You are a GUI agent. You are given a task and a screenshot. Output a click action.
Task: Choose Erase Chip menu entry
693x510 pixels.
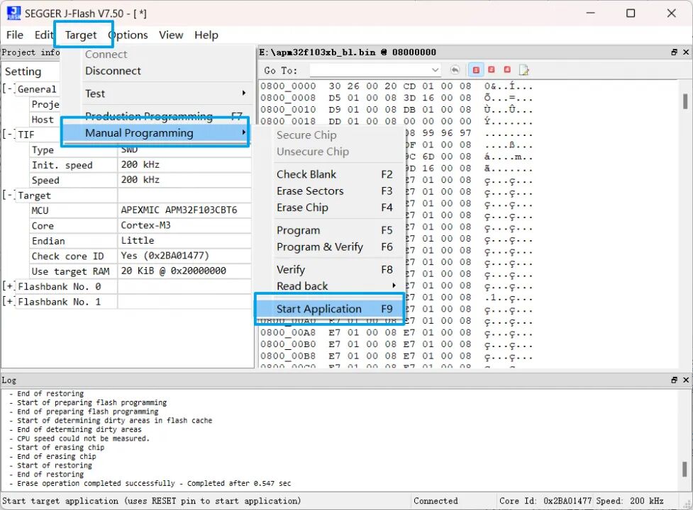[302, 208]
